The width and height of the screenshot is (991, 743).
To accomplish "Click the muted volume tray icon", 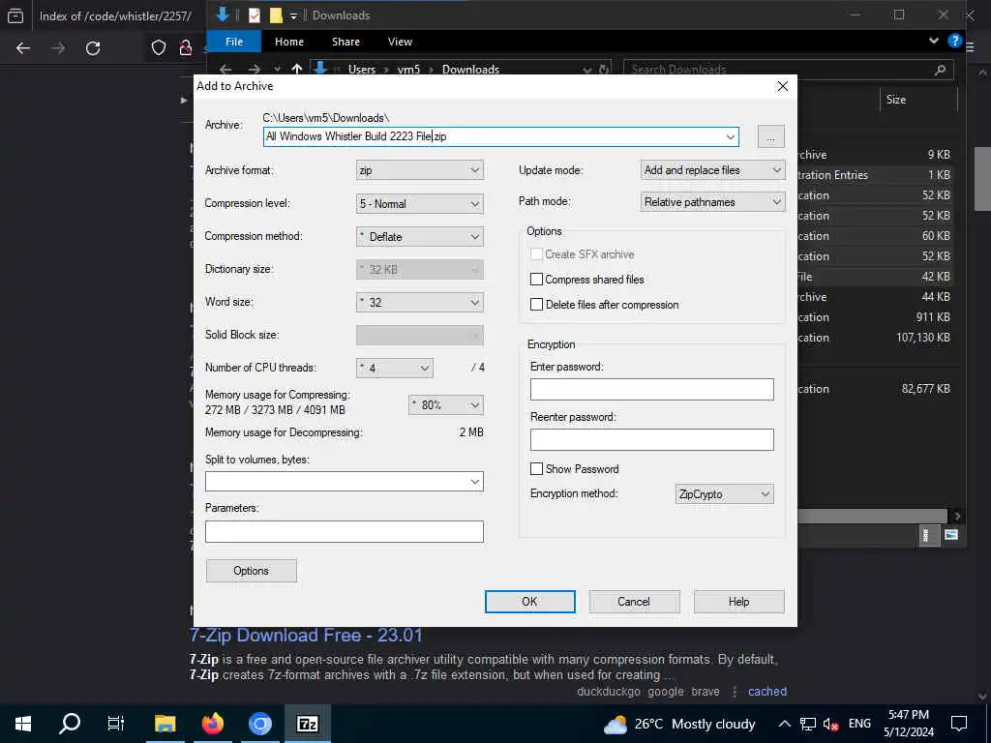I will [x=831, y=724].
